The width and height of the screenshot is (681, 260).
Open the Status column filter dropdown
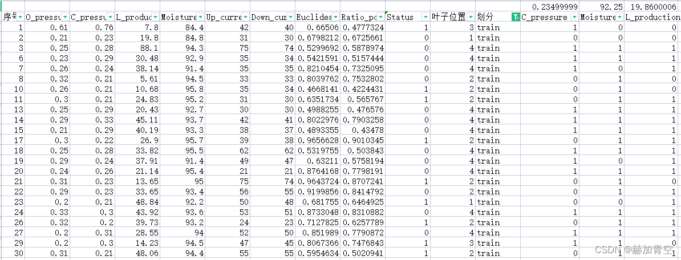(426, 17)
